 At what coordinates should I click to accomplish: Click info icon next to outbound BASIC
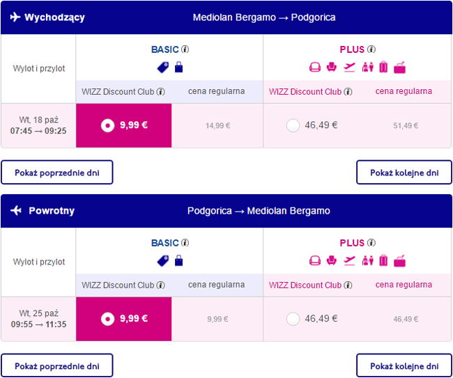point(185,49)
